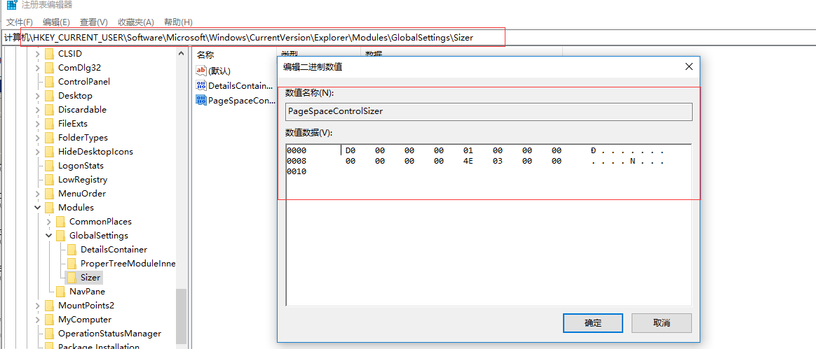This screenshot has width=816, height=349.
Task: Click hex byte 03 in row 0008
Action: (498, 162)
